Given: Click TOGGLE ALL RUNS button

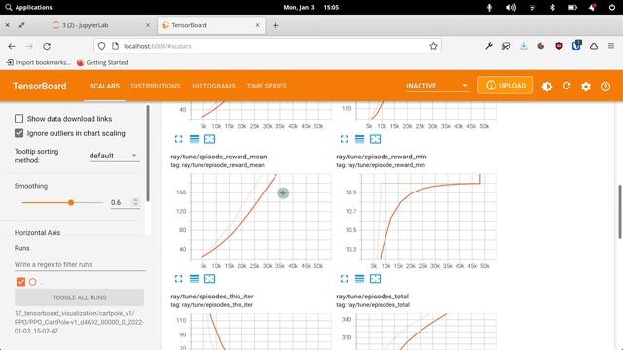Looking at the screenshot, I should pyautogui.click(x=80, y=297).
